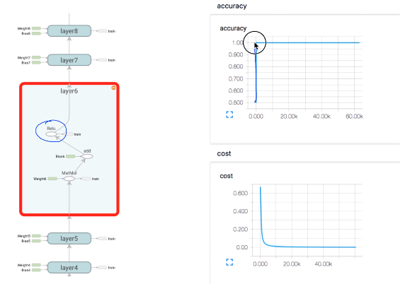410x284 pixels.
Task: Expand the layer7 graph node
Action: (x=69, y=60)
